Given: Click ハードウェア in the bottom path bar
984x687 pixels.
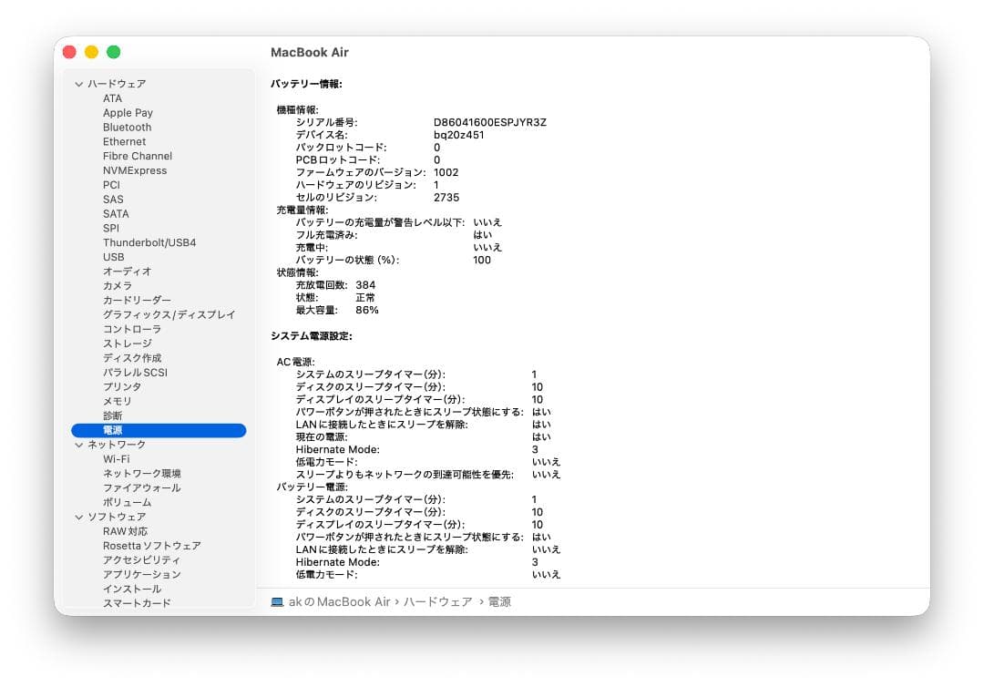Looking at the screenshot, I should point(438,601).
